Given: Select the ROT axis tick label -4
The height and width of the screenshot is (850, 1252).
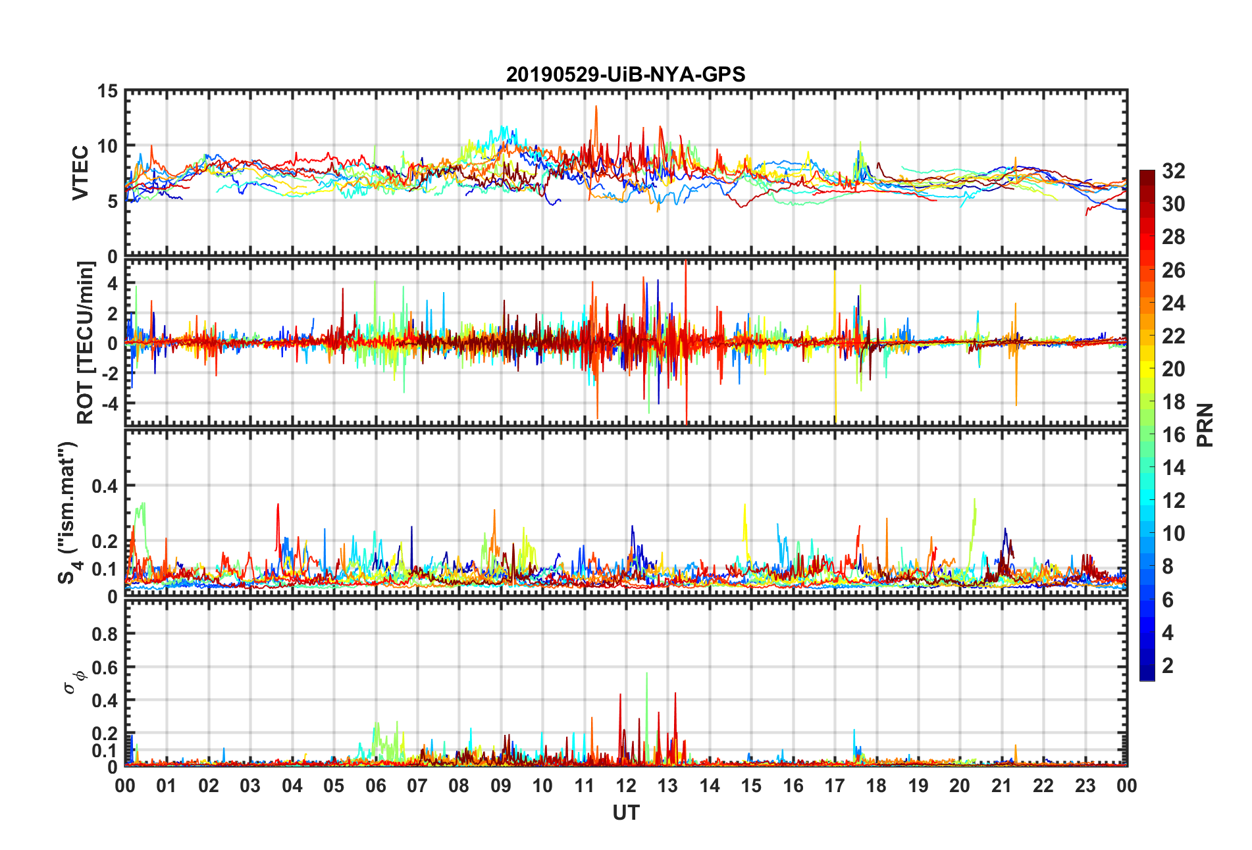Looking at the screenshot, I should pyautogui.click(x=109, y=403).
